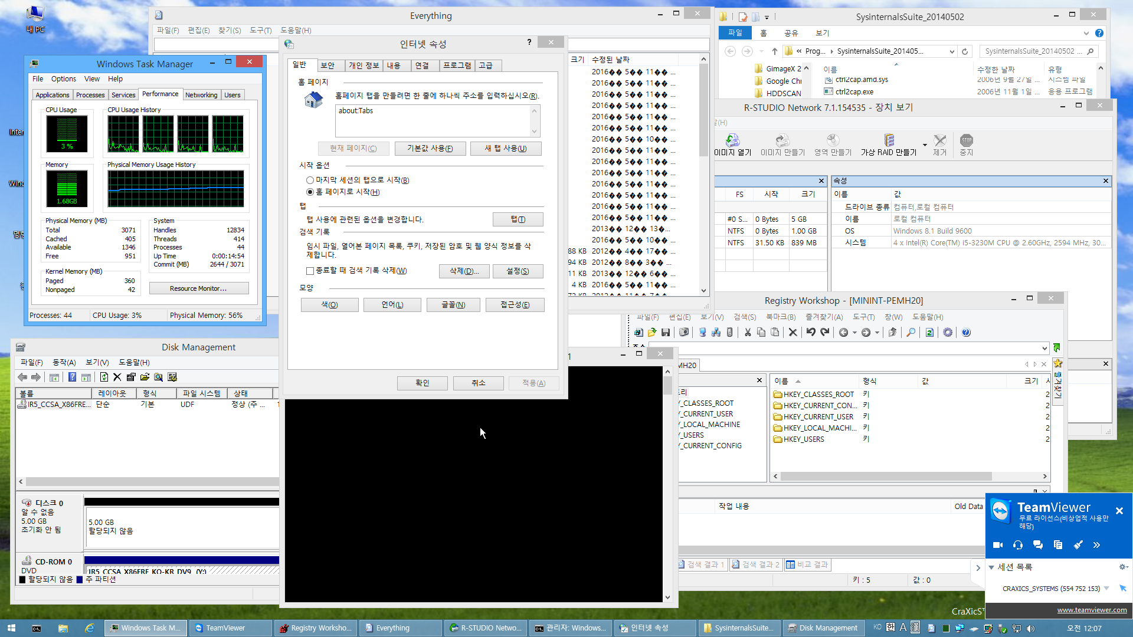The image size is (1133, 637).
Task: Click the Help question icon in Registry Workshop
Action: 966,333
